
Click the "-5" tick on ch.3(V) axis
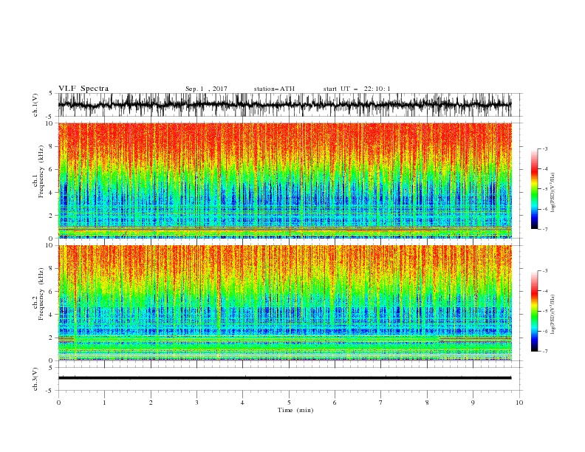click(50, 391)
